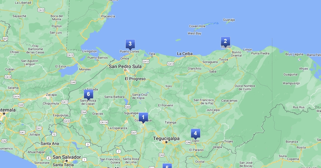The width and height of the screenshot is (321, 168).
Task: Click the San Pedro Sula city label
Action: (125, 66)
